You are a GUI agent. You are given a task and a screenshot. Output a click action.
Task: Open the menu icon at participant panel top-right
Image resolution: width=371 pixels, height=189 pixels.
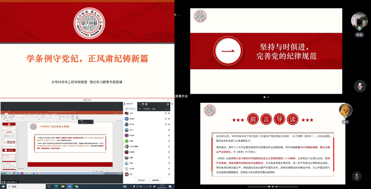[x=171, y=103]
